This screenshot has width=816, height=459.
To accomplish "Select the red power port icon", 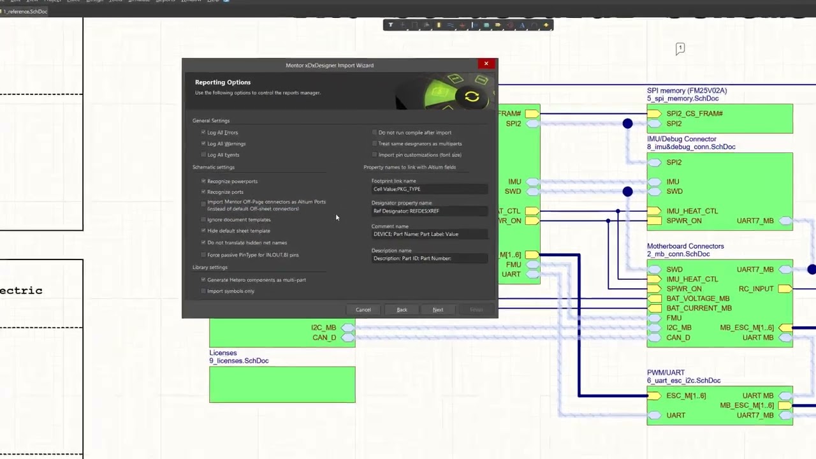I will pyautogui.click(x=462, y=25).
